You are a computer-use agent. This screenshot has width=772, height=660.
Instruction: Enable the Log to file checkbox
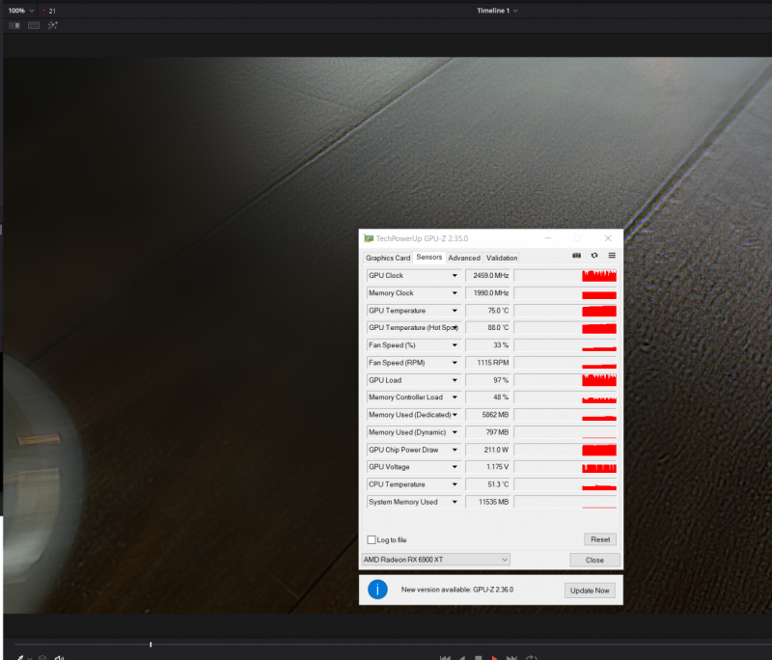click(x=372, y=540)
